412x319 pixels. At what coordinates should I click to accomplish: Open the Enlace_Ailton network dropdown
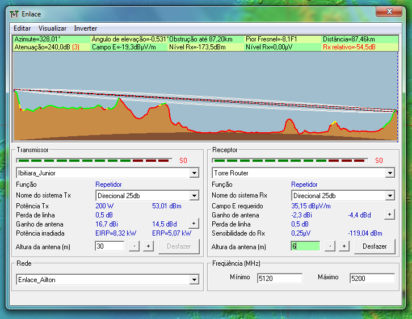[194, 280]
